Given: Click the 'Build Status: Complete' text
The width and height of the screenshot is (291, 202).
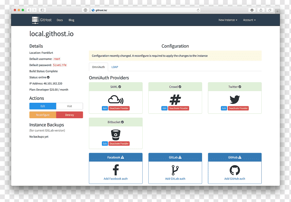Looking at the screenshot, I should coord(43,71).
